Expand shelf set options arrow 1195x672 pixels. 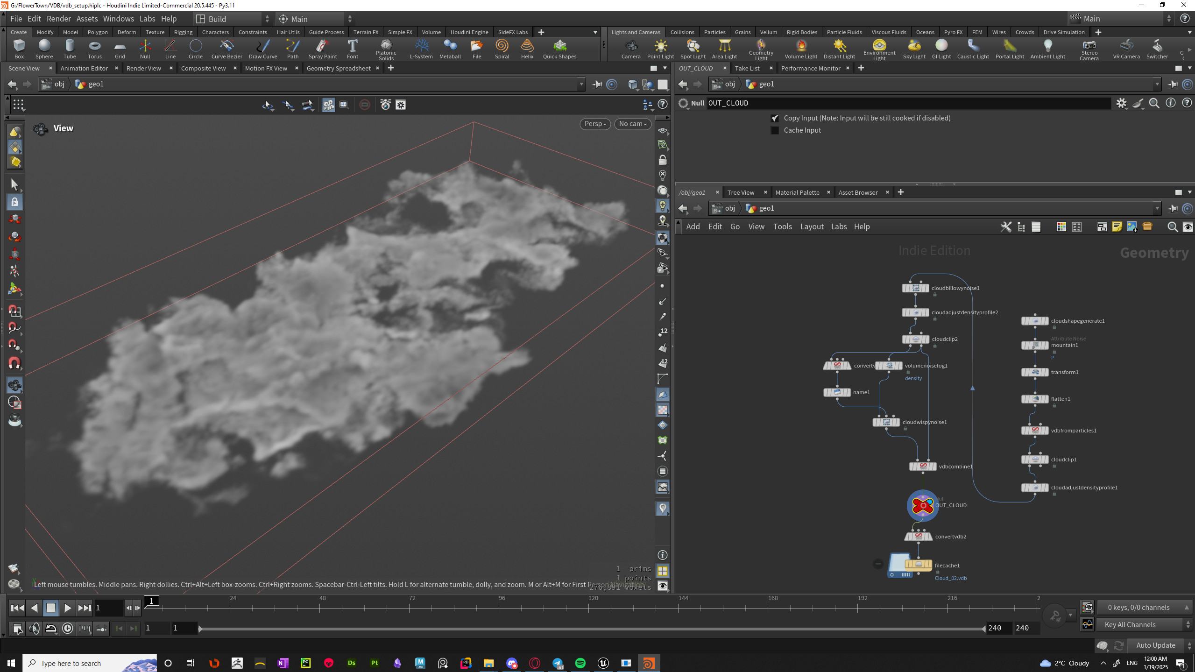tap(595, 32)
